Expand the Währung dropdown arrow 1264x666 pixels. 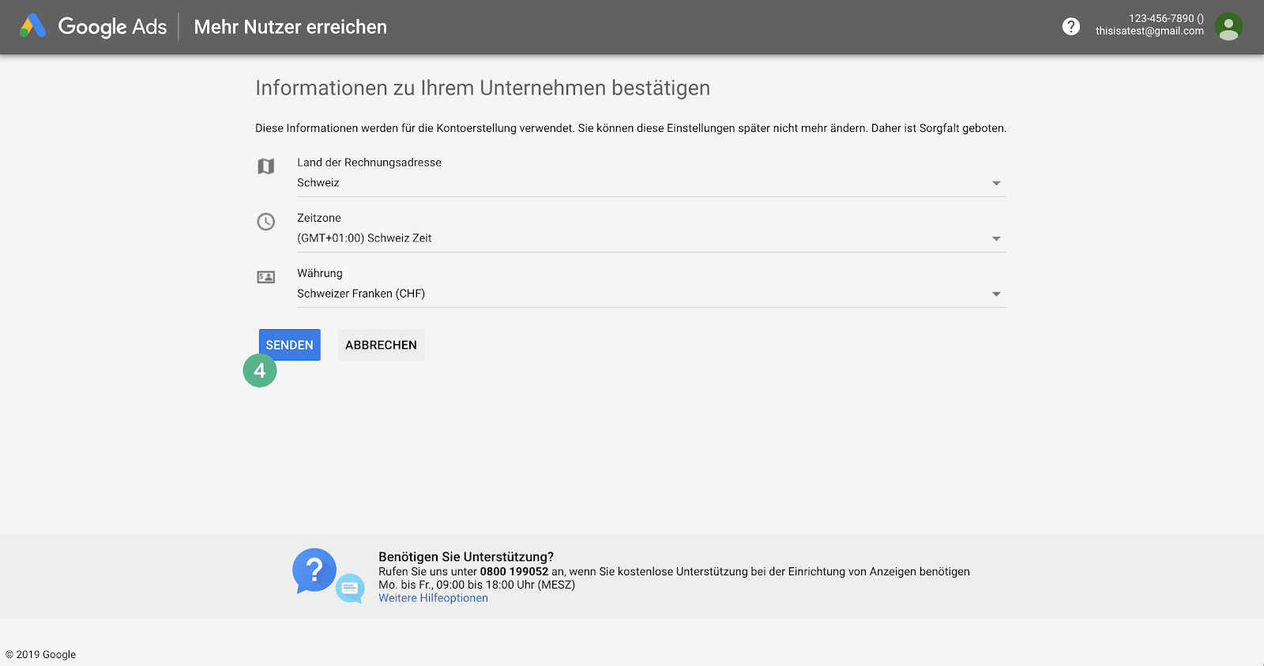click(995, 294)
